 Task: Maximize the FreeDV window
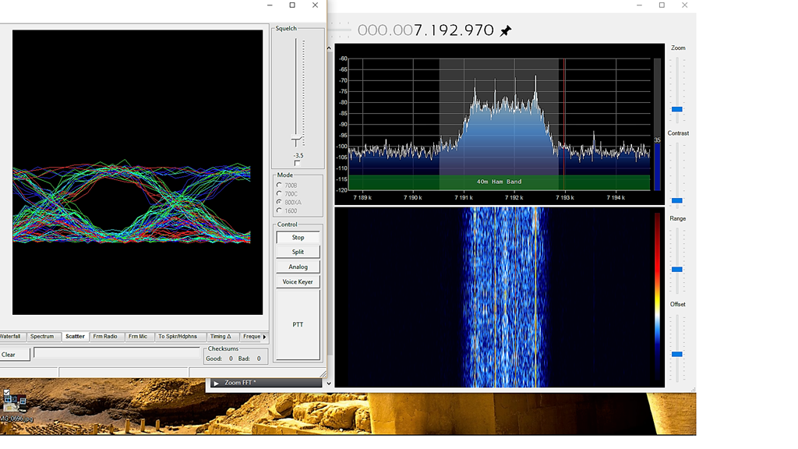[x=292, y=5]
